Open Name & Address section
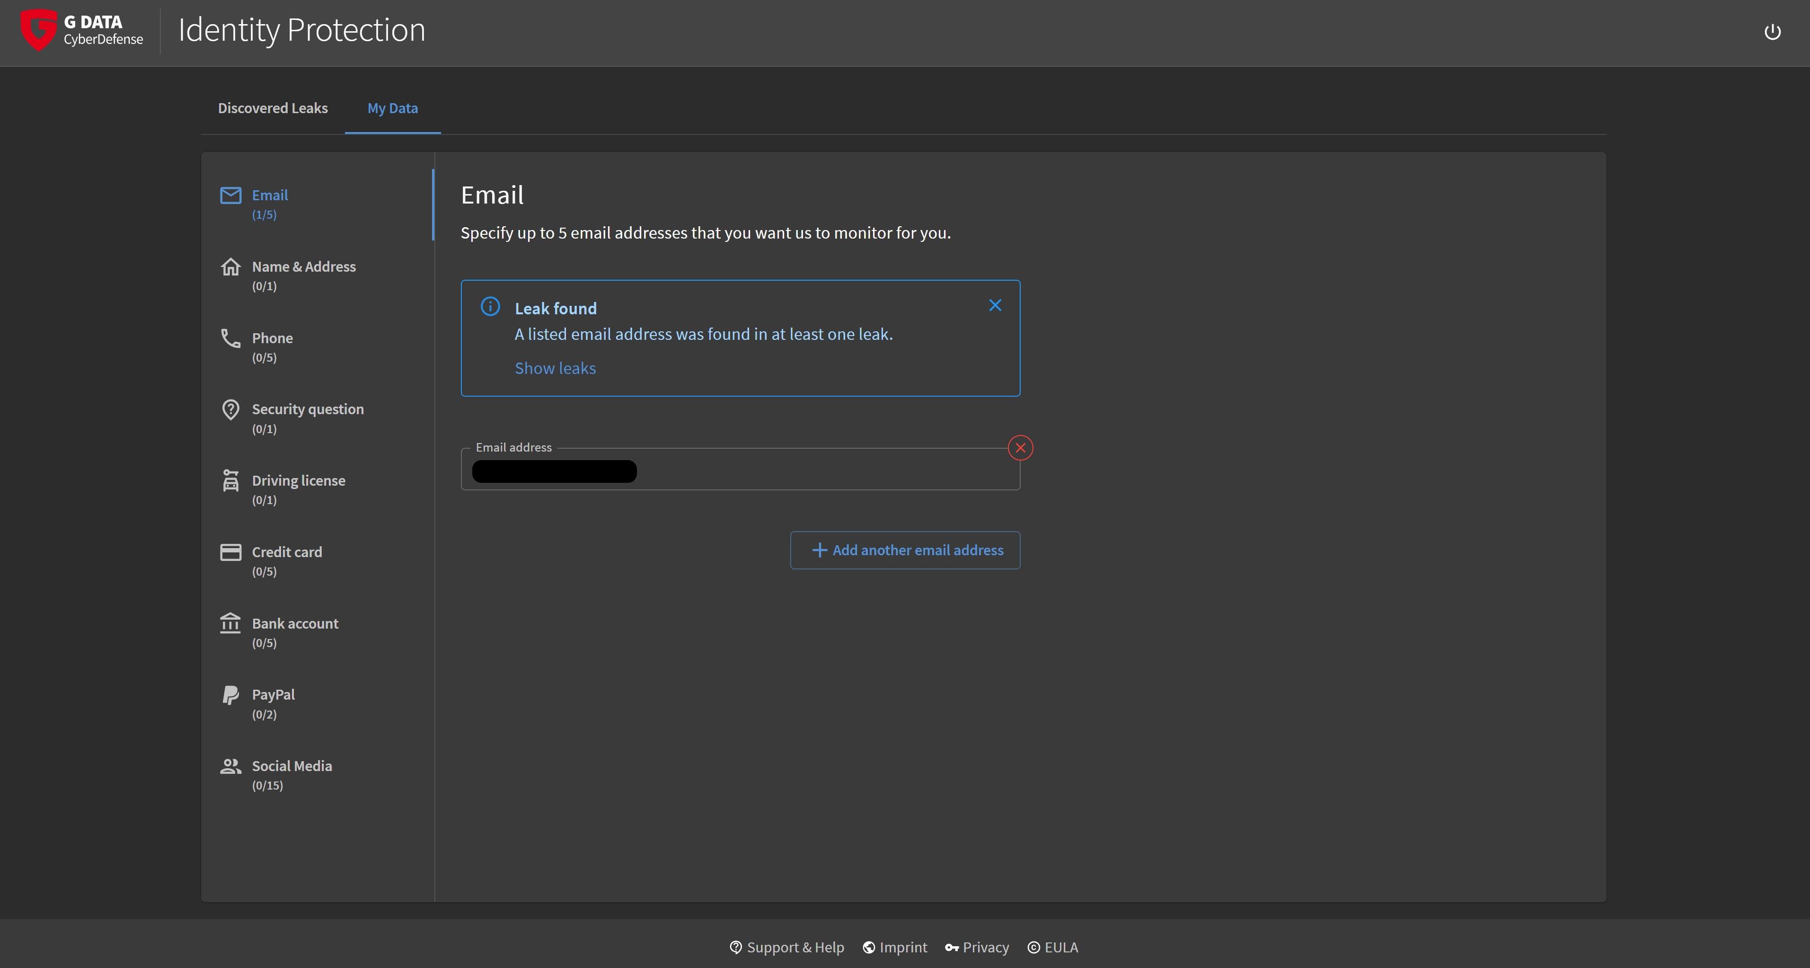 [303, 275]
